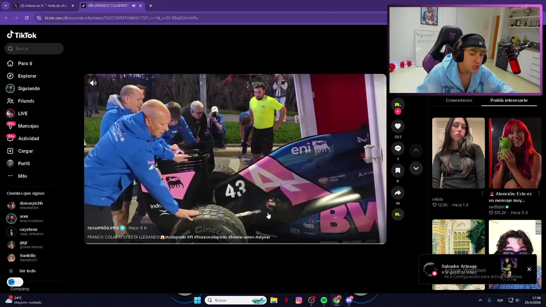Click the Actividad heart icon

click(x=11, y=138)
